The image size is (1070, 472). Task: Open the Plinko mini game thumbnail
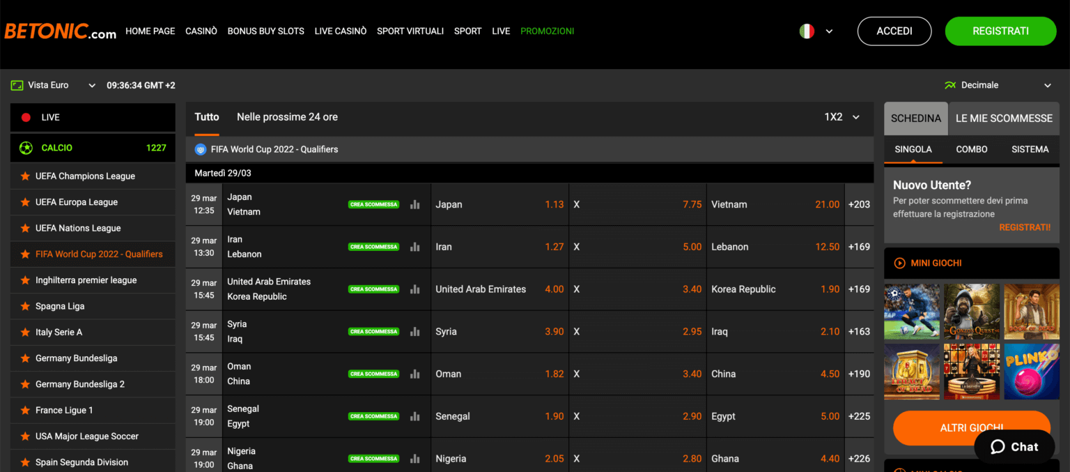coord(1032,372)
